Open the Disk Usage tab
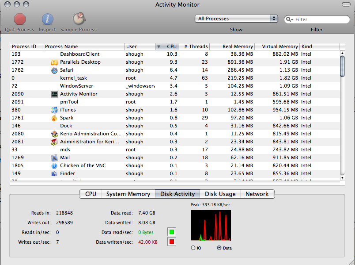Screen dimensions: 355x265 click(220, 194)
